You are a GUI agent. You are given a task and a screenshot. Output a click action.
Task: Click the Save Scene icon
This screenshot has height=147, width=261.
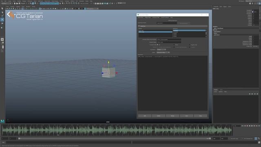pos(19,3)
